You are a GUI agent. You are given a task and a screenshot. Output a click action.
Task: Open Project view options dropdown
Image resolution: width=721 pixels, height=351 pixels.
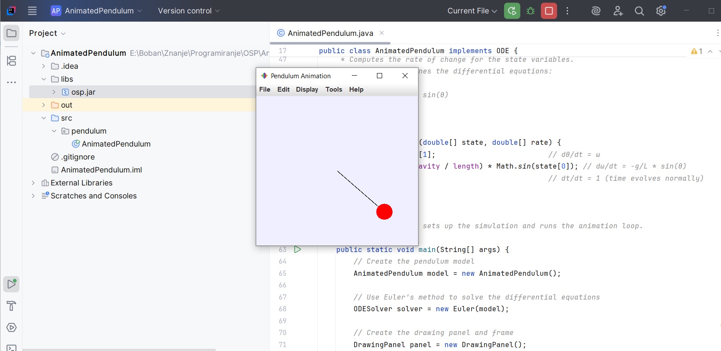coord(47,33)
